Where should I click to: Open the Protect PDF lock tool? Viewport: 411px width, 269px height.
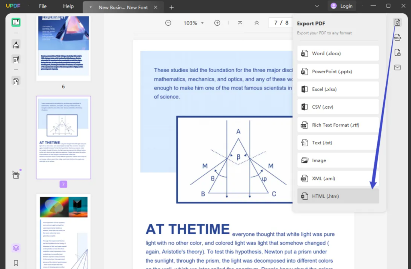pyautogui.click(x=397, y=53)
